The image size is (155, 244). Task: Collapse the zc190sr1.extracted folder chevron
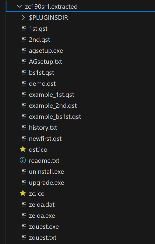[x=19, y=6]
